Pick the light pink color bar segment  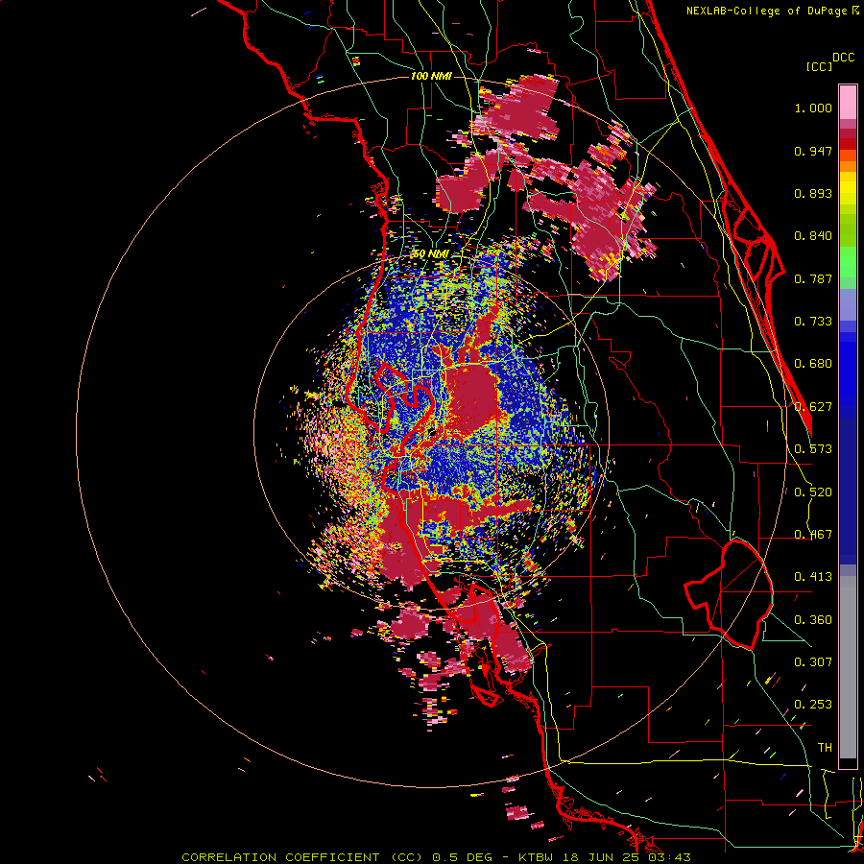point(848,103)
